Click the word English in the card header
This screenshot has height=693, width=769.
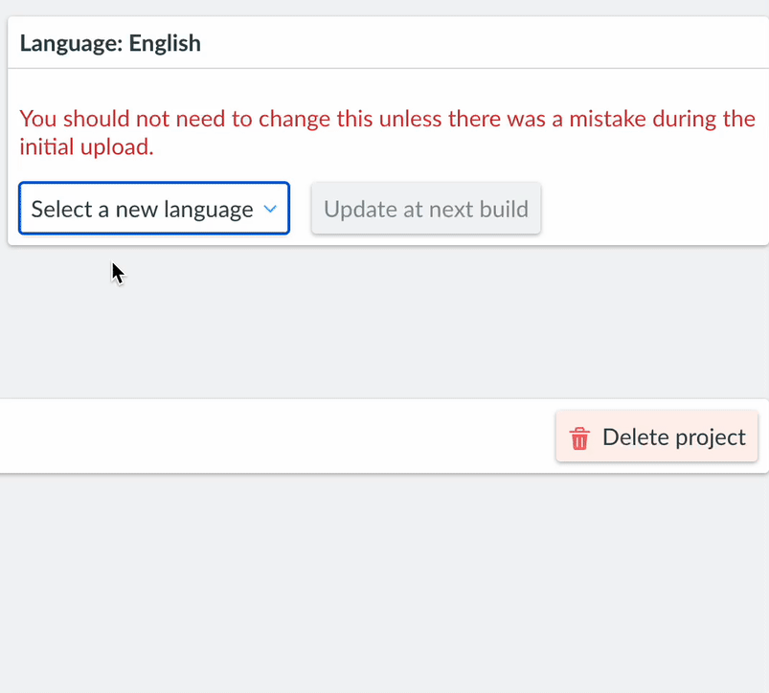pos(165,43)
